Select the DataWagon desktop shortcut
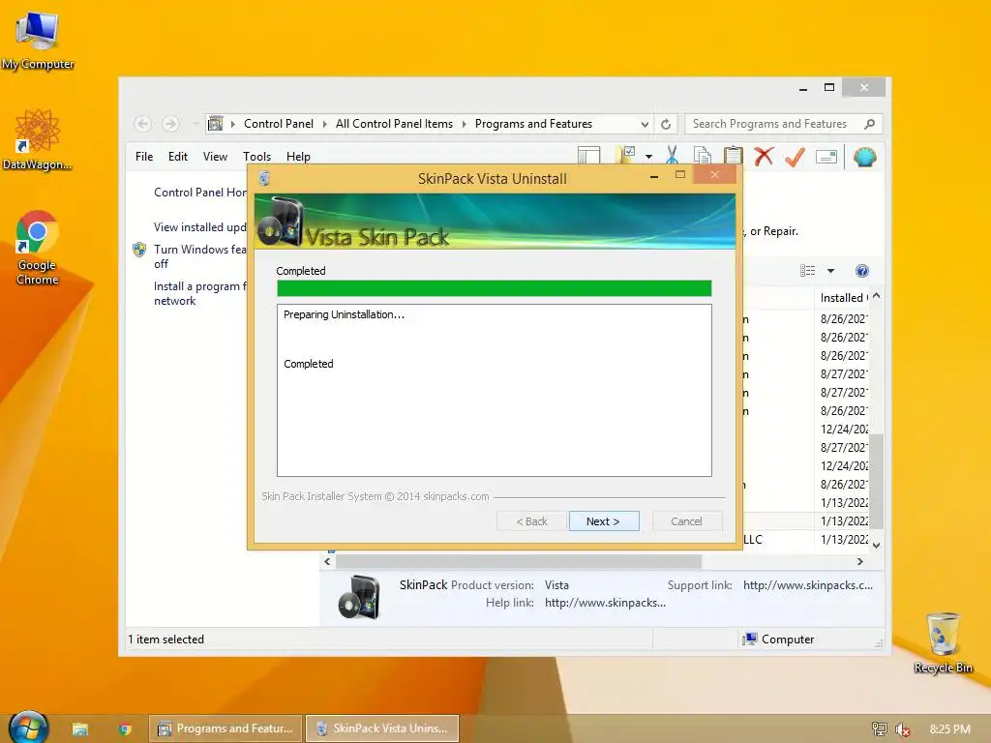The height and width of the screenshot is (743, 991). pos(38,139)
